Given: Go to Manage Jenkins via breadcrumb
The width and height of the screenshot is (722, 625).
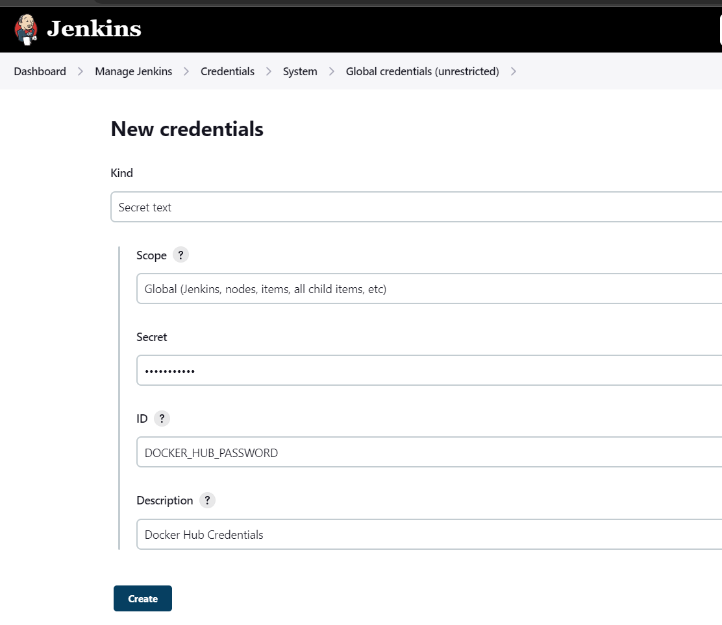Looking at the screenshot, I should 133,71.
